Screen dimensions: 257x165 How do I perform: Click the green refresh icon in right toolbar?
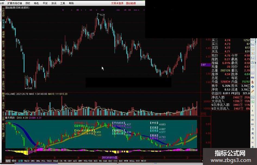coord(252,101)
